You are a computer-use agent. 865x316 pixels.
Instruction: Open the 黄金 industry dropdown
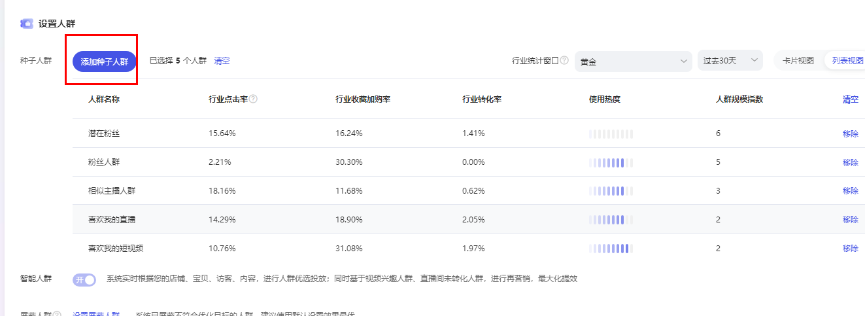click(x=632, y=61)
